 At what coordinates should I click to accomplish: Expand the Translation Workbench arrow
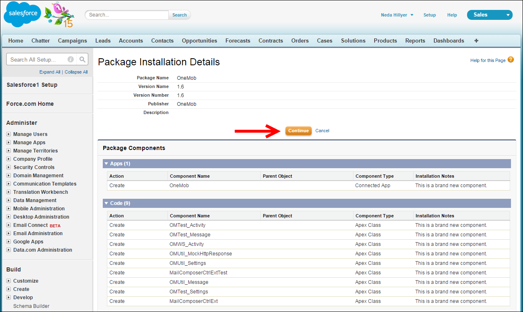[x=9, y=192]
